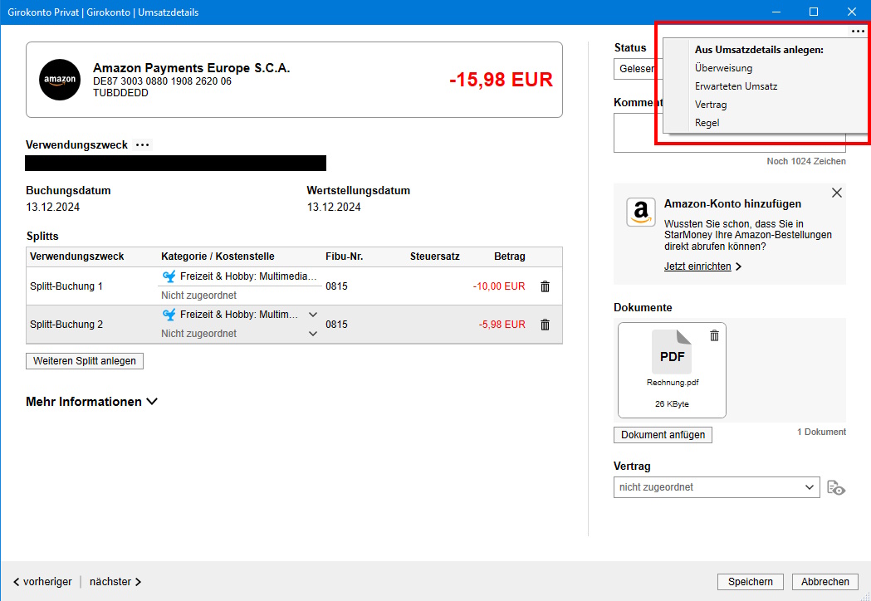
Task: Click into the Kommentar text field
Action: (729, 133)
